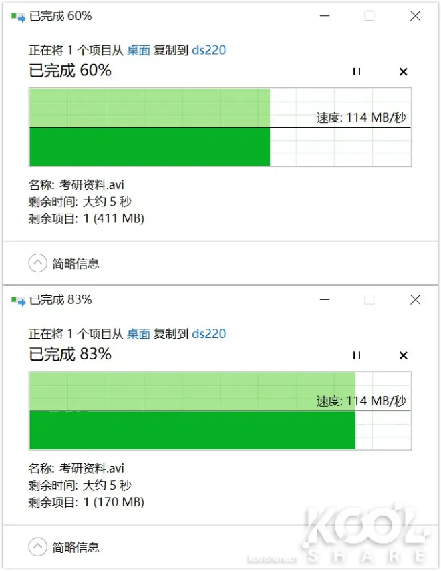The height and width of the screenshot is (571, 441).
Task: Click the 83% transfer speed graph
Action: click(x=220, y=411)
